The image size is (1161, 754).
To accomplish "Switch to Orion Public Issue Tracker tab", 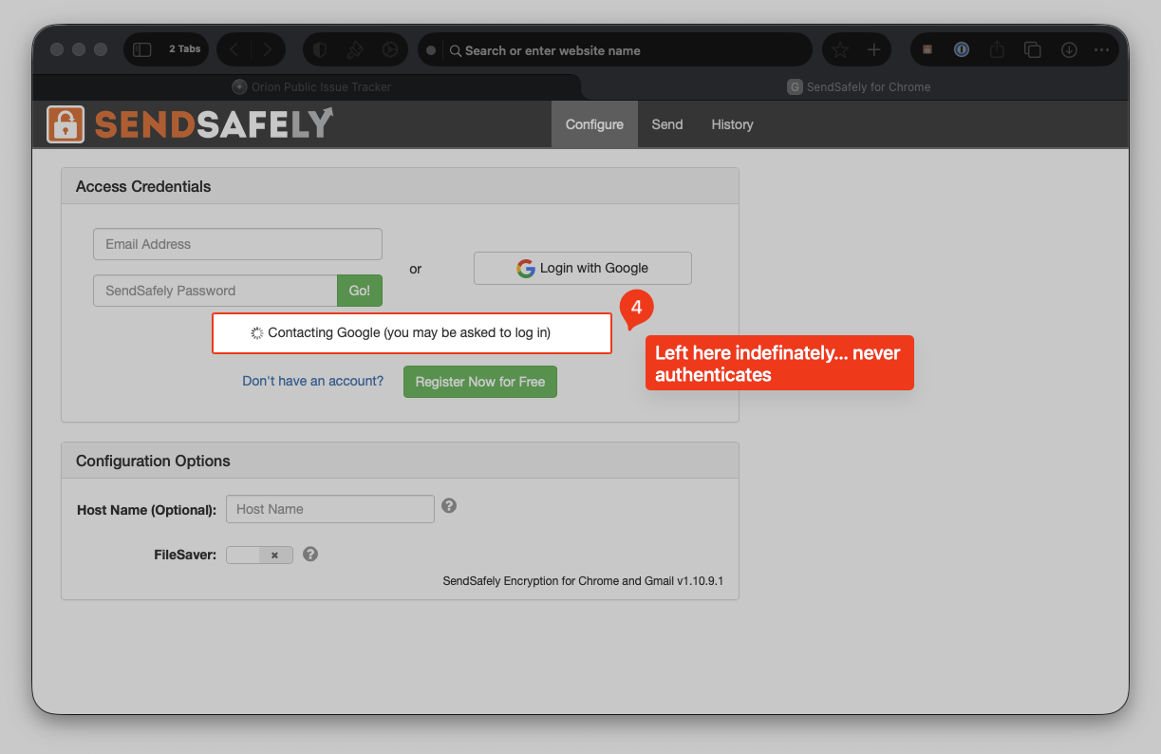I will coord(311,86).
